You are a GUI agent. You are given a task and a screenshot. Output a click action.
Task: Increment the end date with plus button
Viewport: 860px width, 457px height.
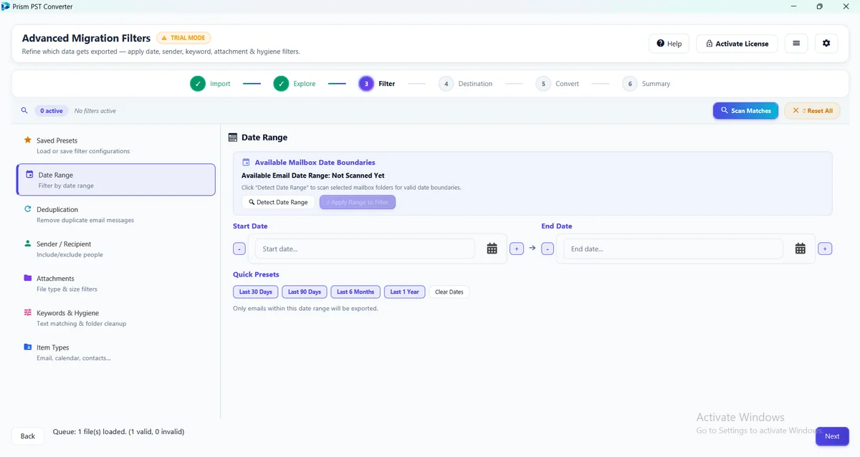coord(825,249)
